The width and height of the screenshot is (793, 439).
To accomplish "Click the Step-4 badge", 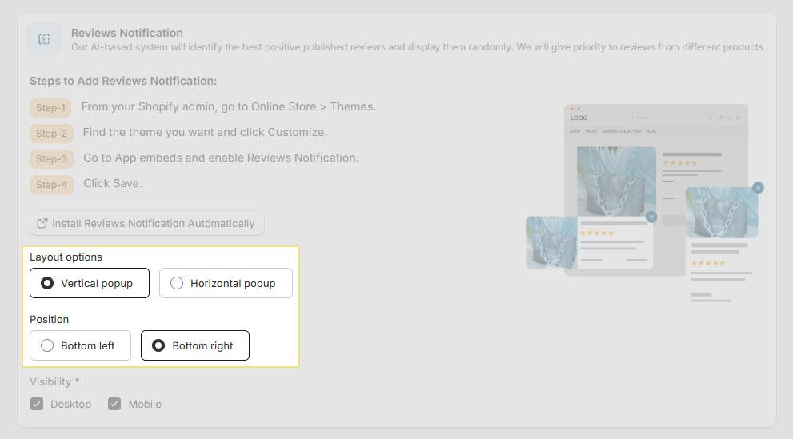I will click(x=51, y=185).
